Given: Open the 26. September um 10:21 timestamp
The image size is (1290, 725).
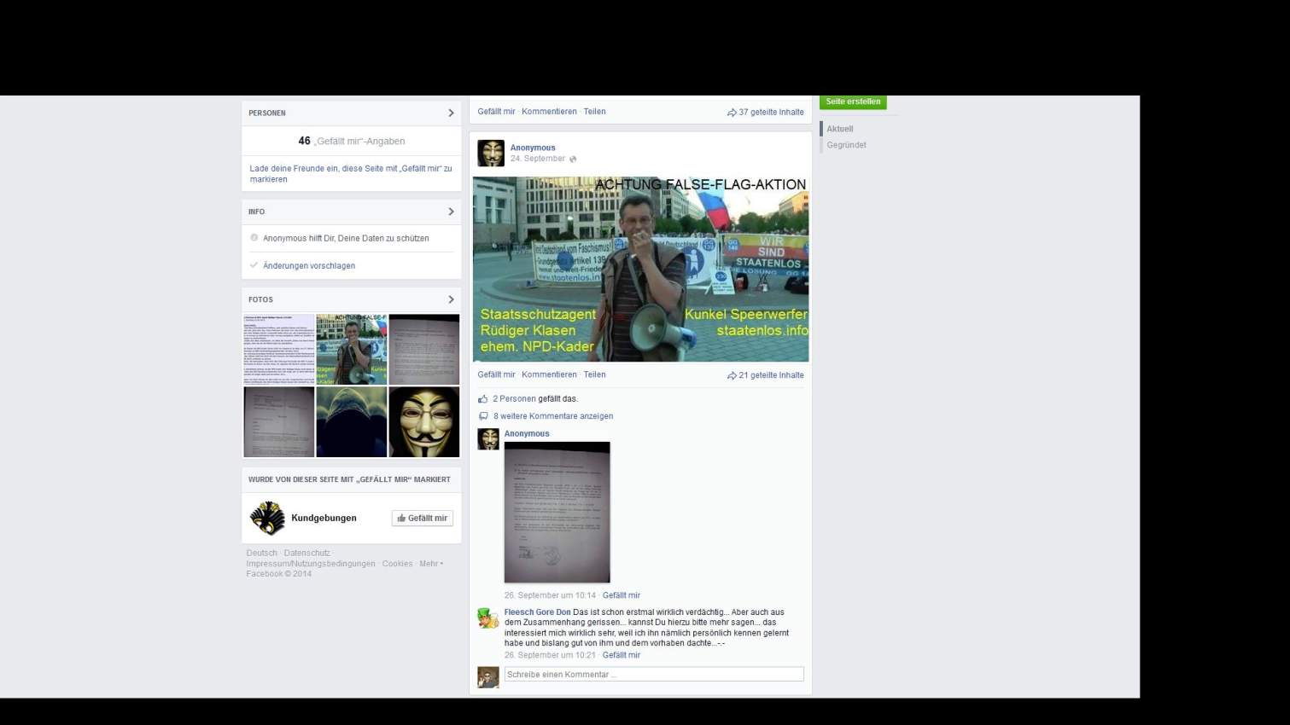Looking at the screenshot, I should coord(550,655).
